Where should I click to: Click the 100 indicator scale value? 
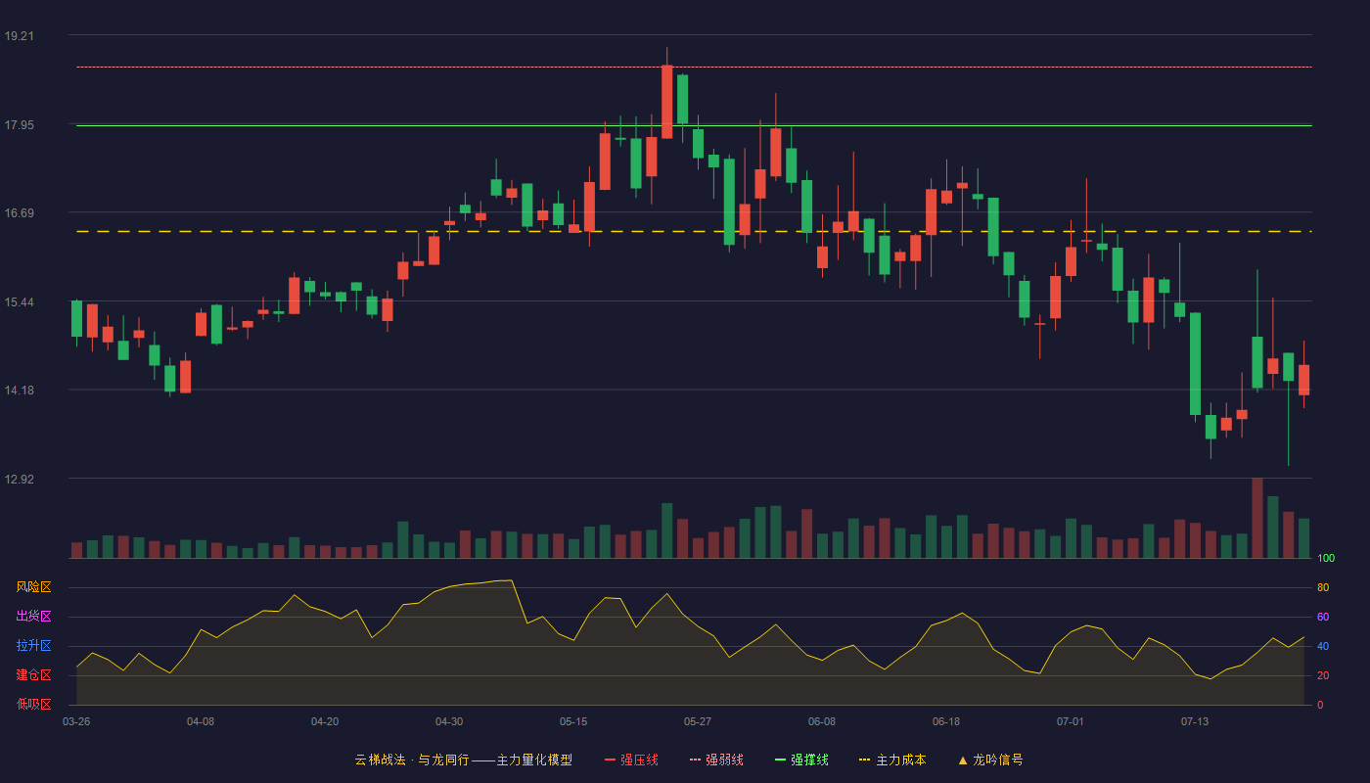coord(1326,559)
